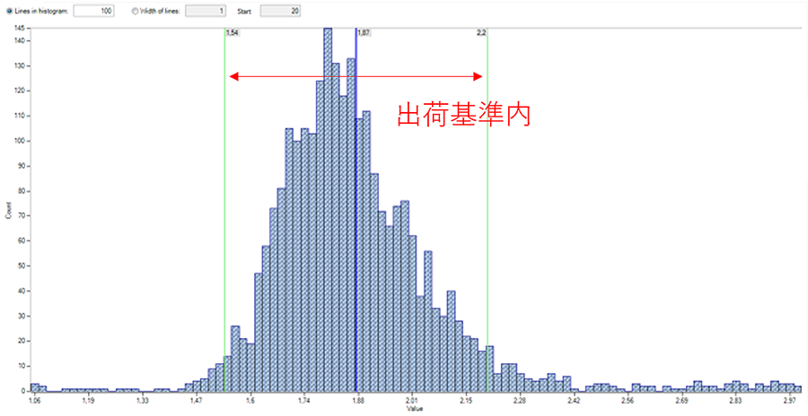Image resolution: width=808 pixels, height=416 pixels.
Task: Click x-axis tick label 2,69
Action: [681, 400]
